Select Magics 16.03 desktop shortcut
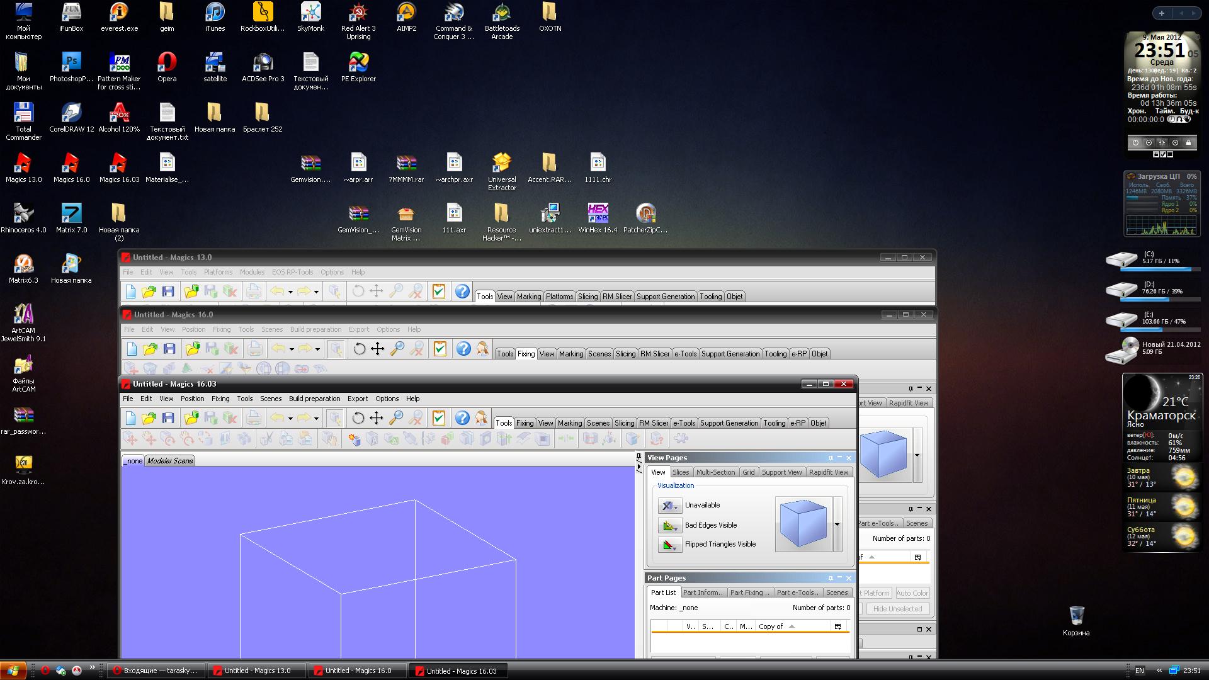Screen dimensions: 1209x680 [x=119, y=168]
